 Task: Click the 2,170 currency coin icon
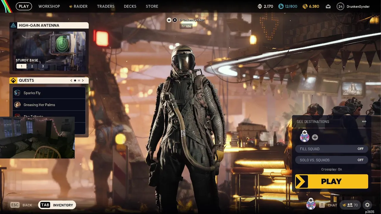tap(259, 6)
